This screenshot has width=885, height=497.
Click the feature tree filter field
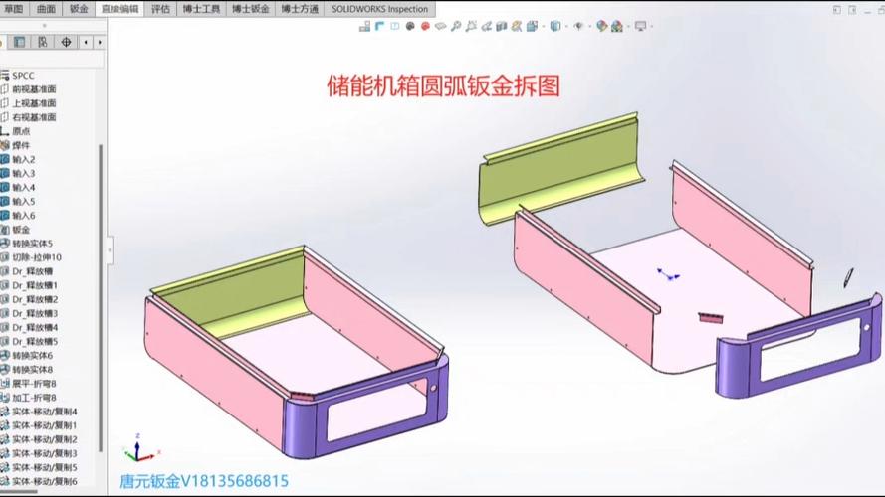(52, 61)
